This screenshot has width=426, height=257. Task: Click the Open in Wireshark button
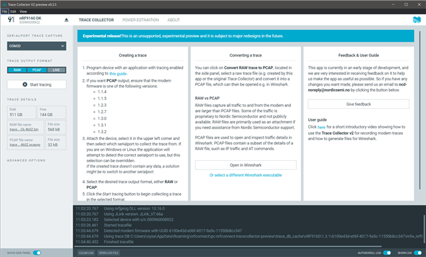(x=246, y=165)
